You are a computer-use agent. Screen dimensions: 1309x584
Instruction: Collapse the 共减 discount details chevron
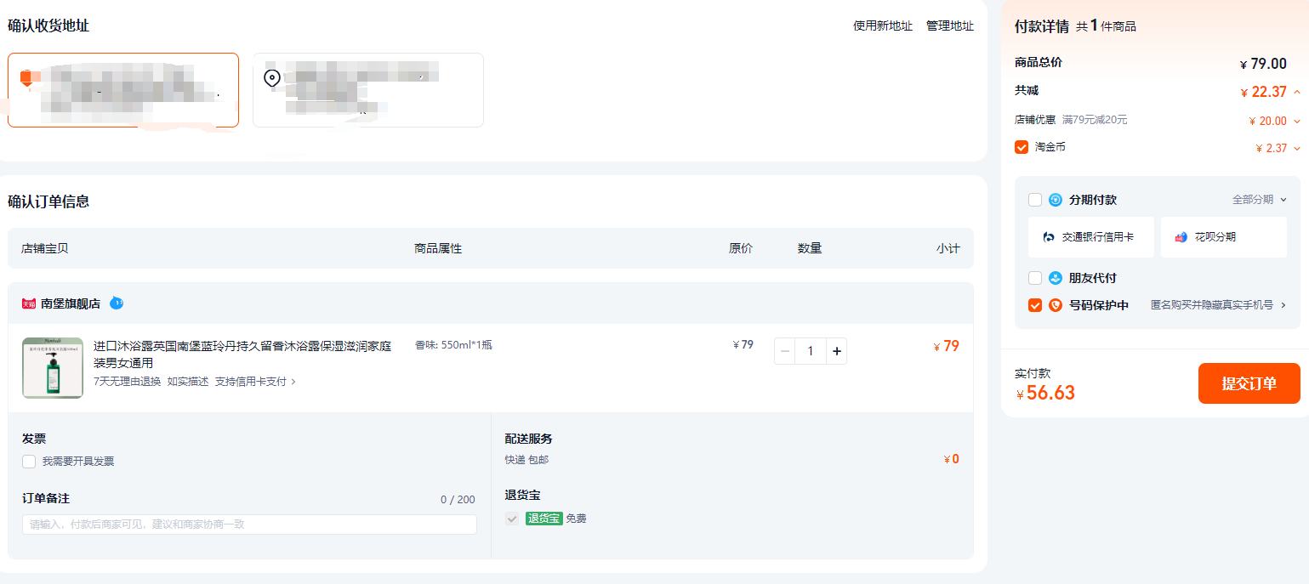[1297, 92]
